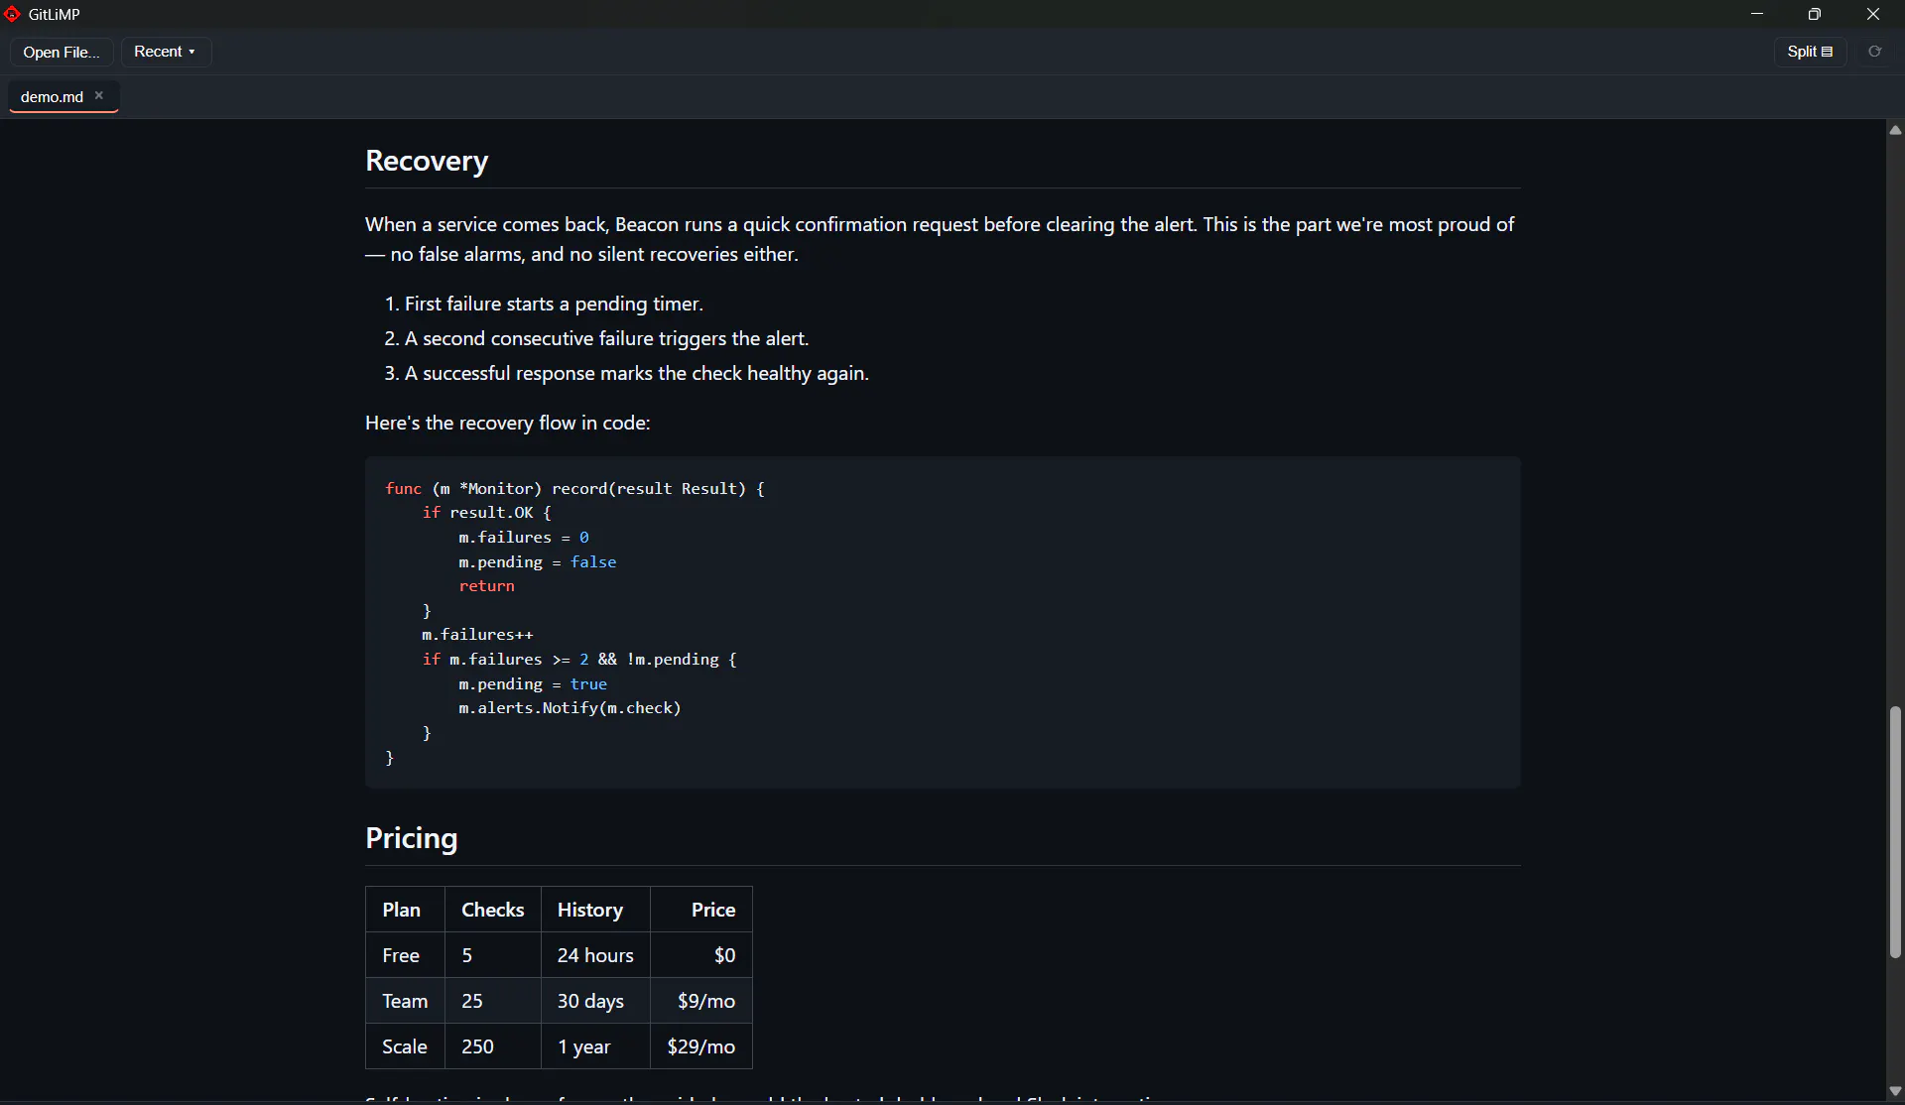1905x1105 pixels.
Task: Click 'Here's the recovery flow in code:' text
Action: (507, 423)
